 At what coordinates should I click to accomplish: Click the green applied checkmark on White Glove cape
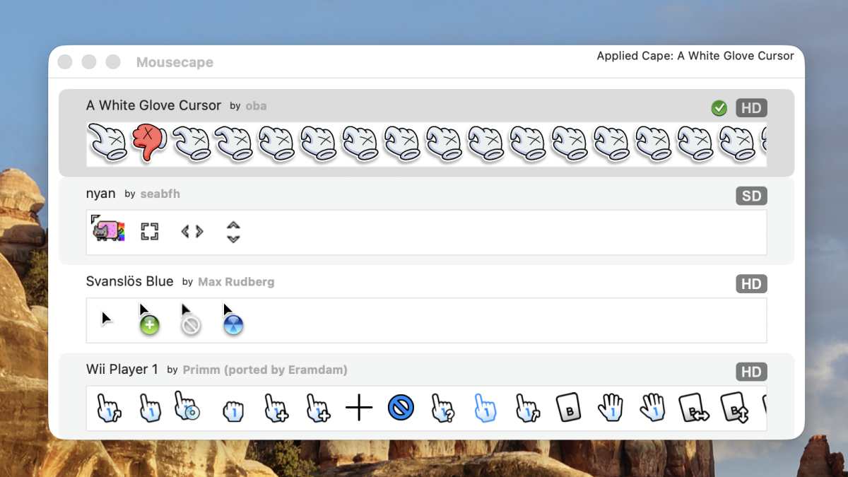click(719, 107)
